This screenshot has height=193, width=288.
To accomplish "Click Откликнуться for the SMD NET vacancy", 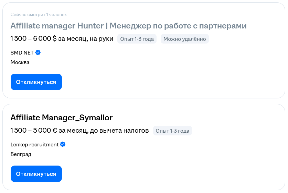I will (x=36, y=82).
